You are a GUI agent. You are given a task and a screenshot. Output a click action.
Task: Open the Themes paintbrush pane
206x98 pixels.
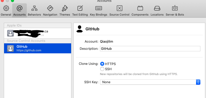(65, 10)
